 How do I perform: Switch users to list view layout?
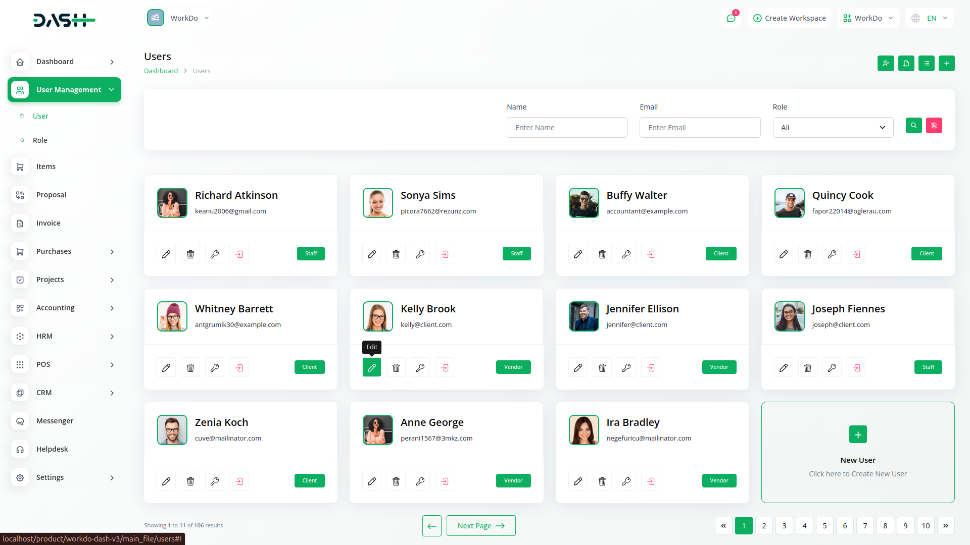(x=926, y=63)
